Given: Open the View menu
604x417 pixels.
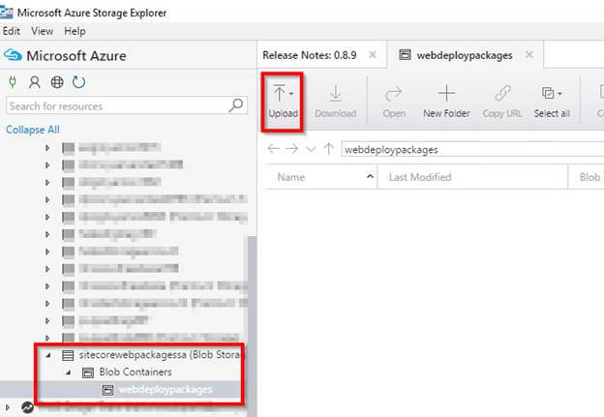Looking at the screenshot, I should tap(42, 31).
